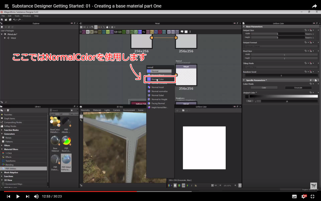Toggle YouTube subtitles button

[294, 196]
